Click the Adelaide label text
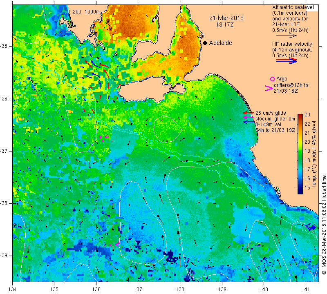The height and width of the screenshot is (294, 327). point(220,43)
